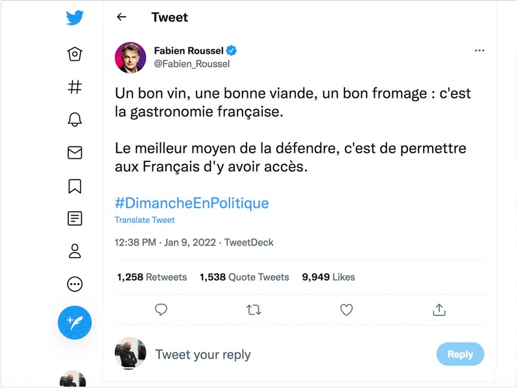Open the Bookmarks icon in sidebar
This screenshot has width=517, height=388.
click(x=75, y=186)
